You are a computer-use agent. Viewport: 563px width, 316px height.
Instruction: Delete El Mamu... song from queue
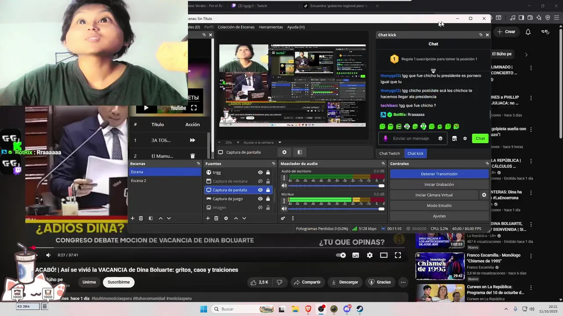coord(192,156)
